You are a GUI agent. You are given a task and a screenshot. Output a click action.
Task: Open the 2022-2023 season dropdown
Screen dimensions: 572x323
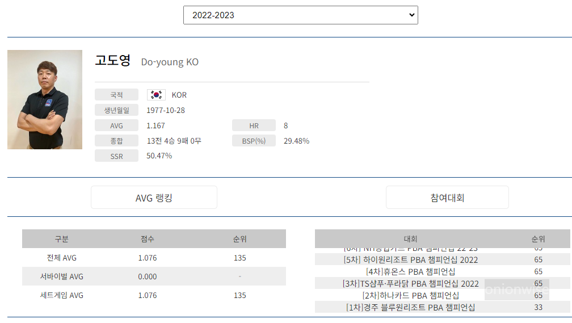(x=301, y=15)
